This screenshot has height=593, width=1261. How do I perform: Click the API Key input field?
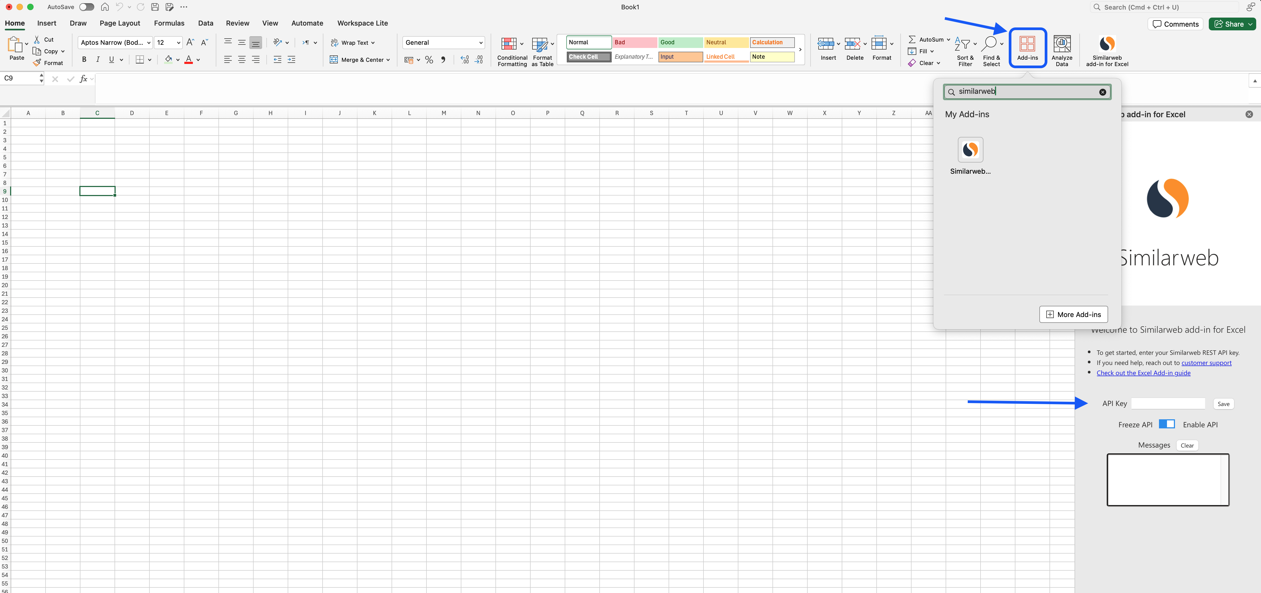click(1168, 404)
